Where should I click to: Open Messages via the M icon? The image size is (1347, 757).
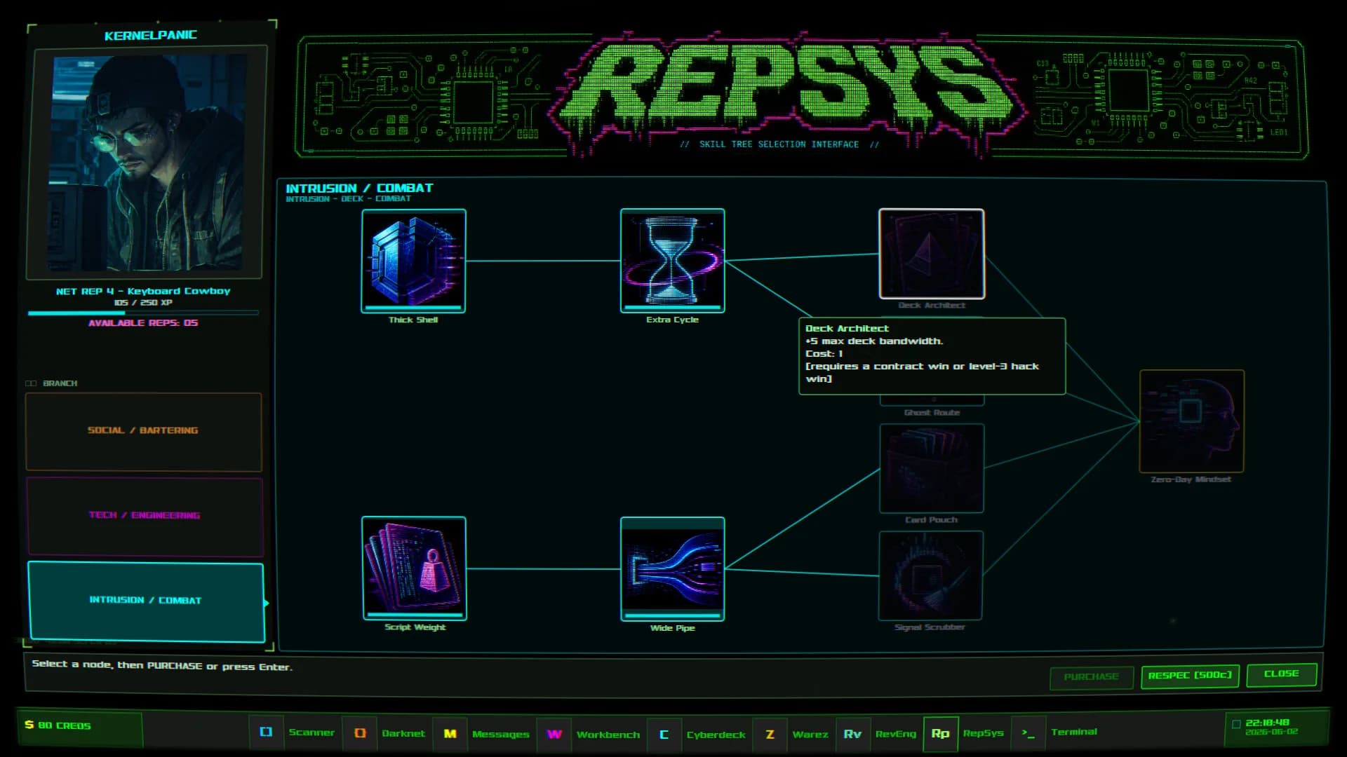click(x=450, y=734)
